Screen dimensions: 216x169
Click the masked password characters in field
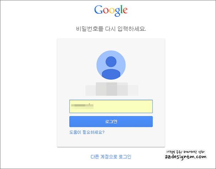click(82, 106)
